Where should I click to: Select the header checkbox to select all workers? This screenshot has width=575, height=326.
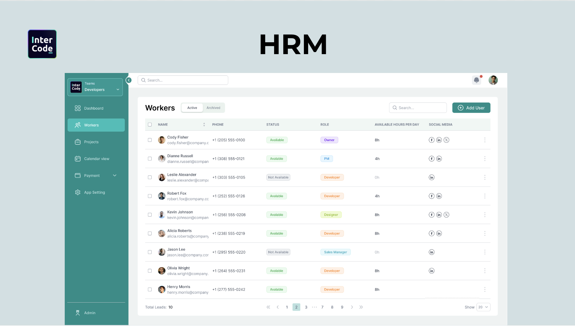(x=150, y=124)
